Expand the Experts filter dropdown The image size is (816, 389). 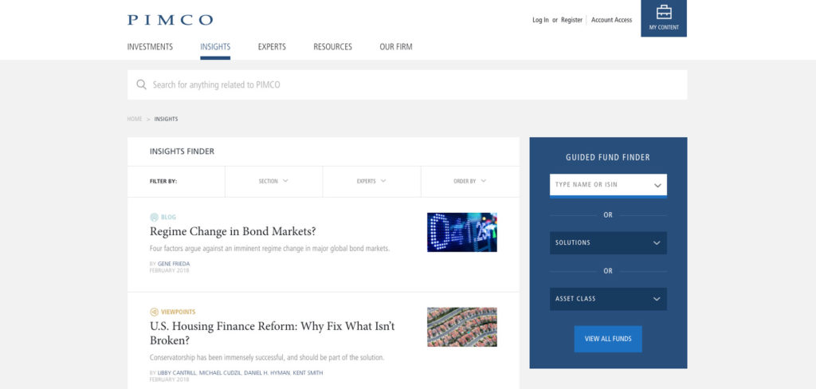pyautogui.click(x=371, y=181)
